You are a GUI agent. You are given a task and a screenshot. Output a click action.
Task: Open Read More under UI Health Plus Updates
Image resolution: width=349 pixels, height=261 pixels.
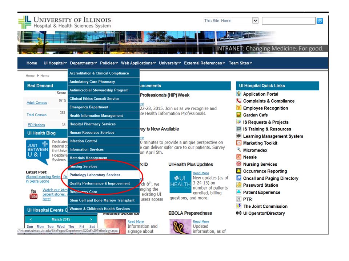(201, 173)
